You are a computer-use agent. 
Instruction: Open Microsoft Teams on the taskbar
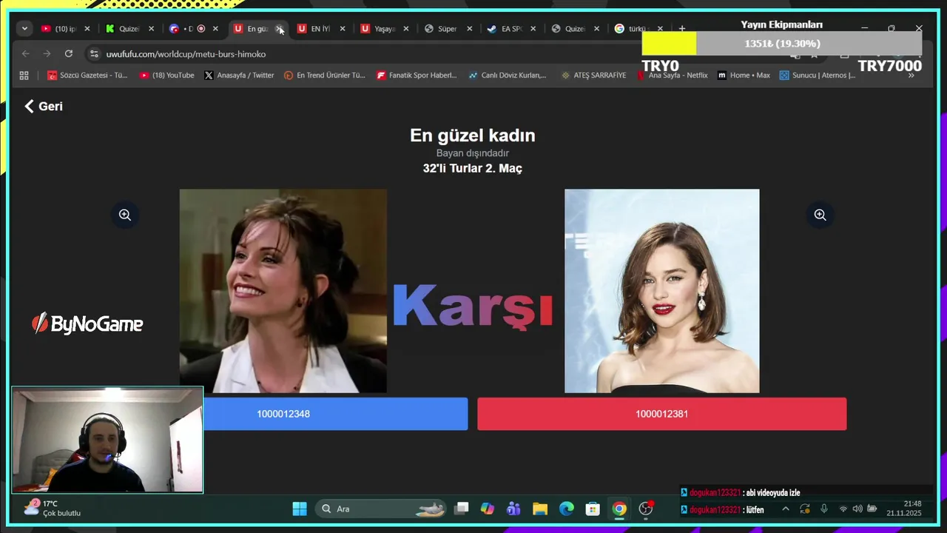tap(513, 509)
